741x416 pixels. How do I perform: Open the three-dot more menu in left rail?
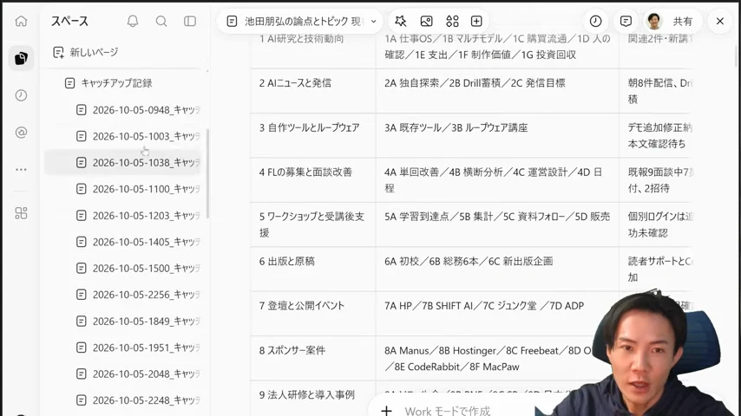(21, 170)
